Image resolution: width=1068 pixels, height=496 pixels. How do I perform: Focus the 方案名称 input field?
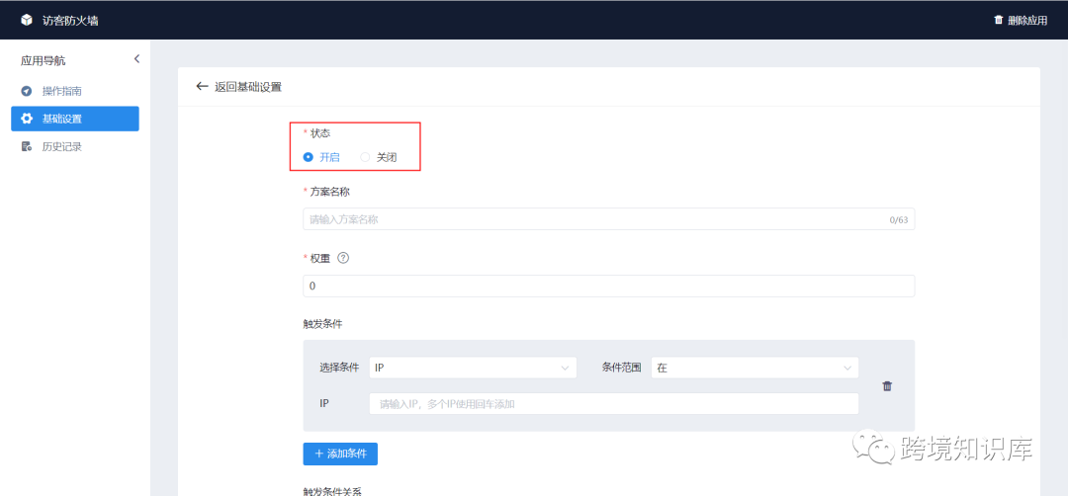[609, 219]
